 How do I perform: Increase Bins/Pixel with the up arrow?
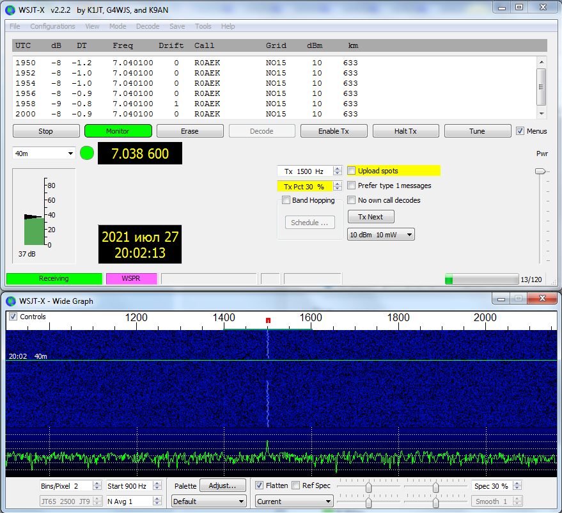click(97, 484)
